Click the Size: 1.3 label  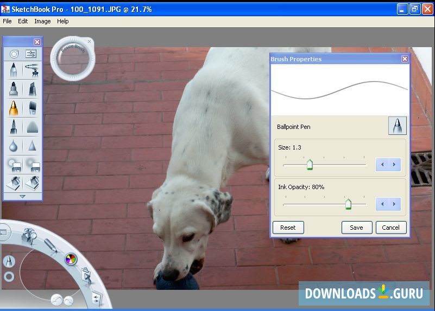point(289,147)
